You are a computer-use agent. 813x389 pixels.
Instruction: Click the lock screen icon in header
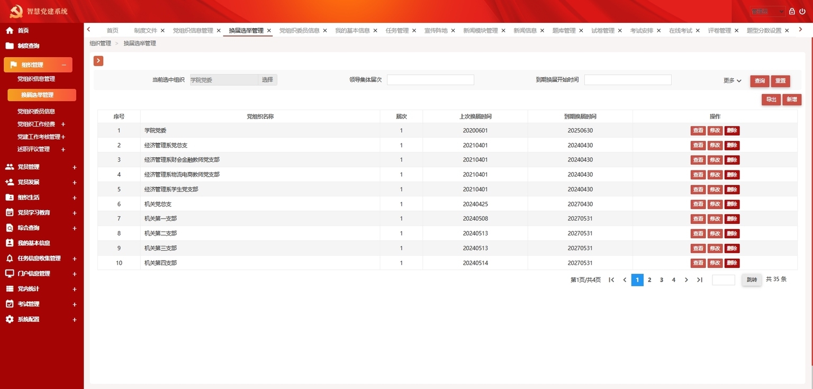(792, 11)
